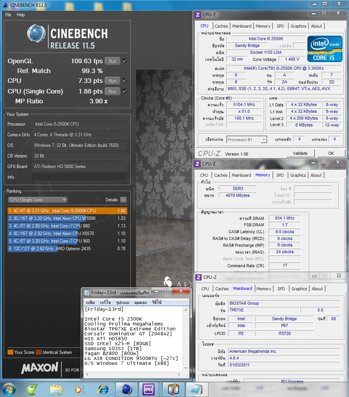The height and width of the screenshot is (397, 349).
Task: Click the Cinebench Info input field
Action: [79, 177]
